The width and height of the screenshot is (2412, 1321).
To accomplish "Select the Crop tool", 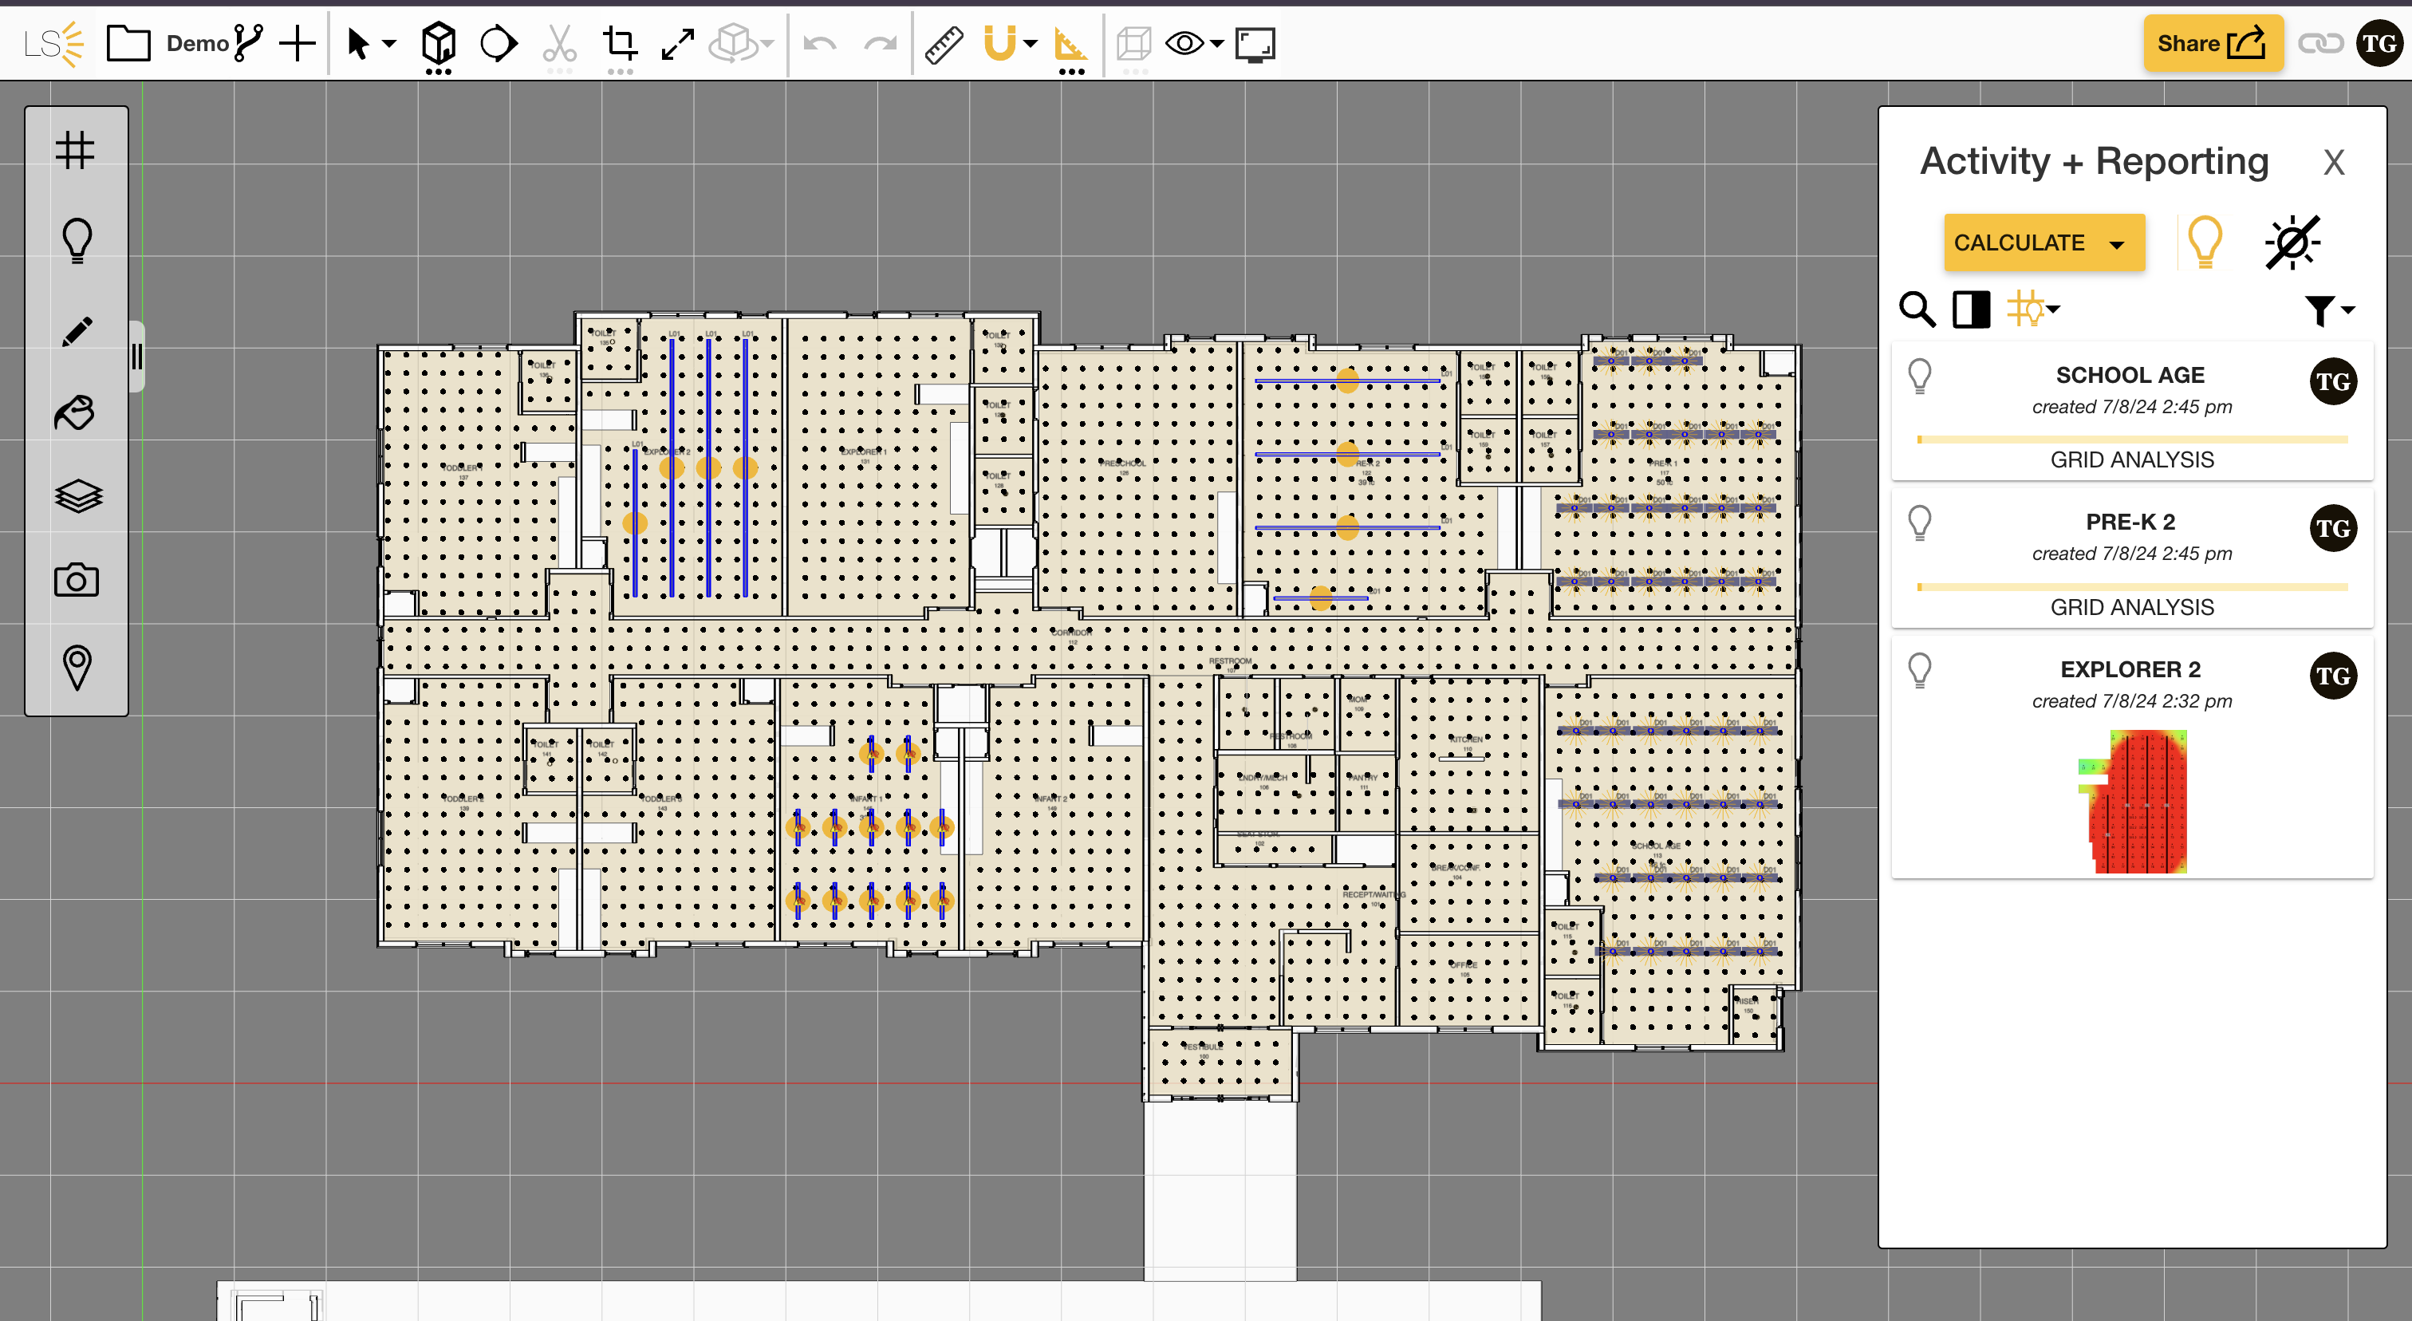I will [x=619, y=43].
